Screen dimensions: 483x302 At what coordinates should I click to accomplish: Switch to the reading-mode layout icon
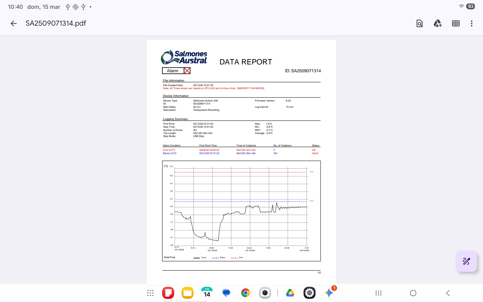(x=456, y=23)
